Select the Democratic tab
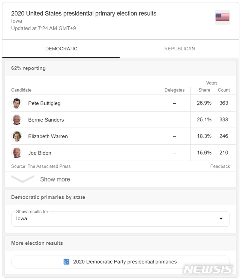240x280 pixels. pyautogui.click(x=61, y=49)
